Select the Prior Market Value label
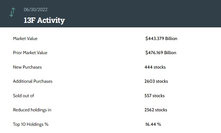Image resolution: width=221 pixels, height=133 pixels. pos(30,53)
